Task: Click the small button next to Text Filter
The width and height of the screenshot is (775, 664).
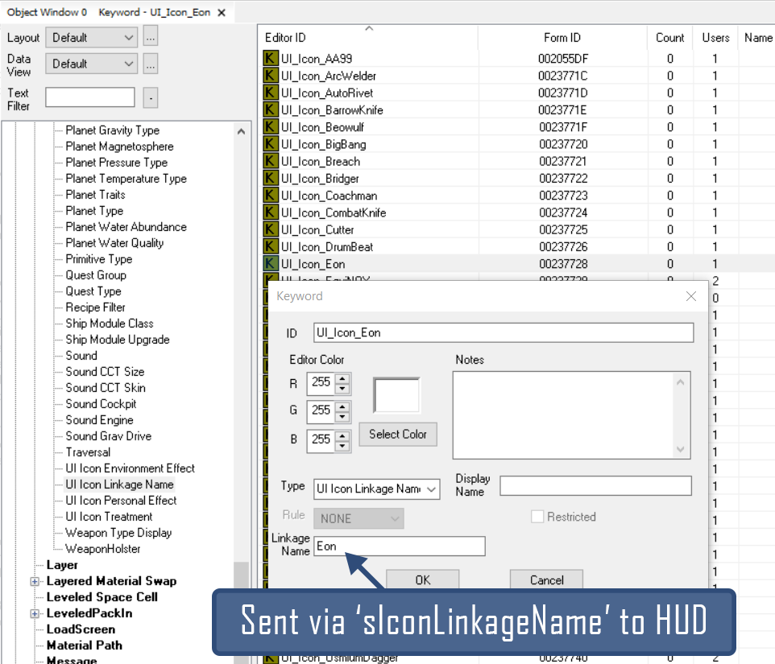Action: coord(149,98)
